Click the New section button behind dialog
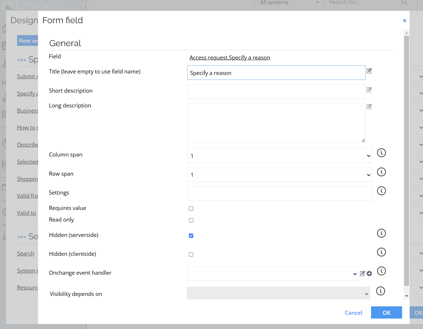This screenshot has width=423, height=329. coord(28,41)
